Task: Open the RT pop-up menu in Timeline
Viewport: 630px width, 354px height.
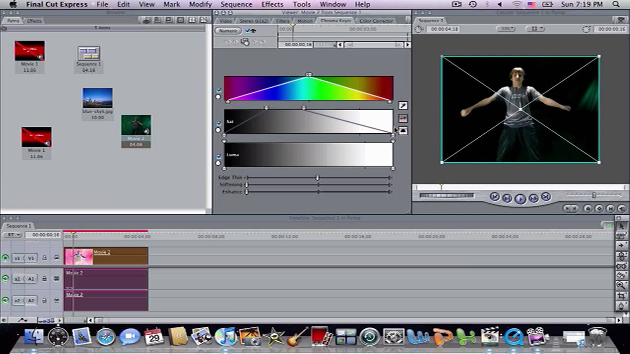Action: click(x=12, y=235)
